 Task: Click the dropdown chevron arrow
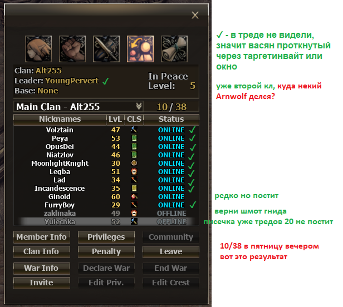[139, 106]
